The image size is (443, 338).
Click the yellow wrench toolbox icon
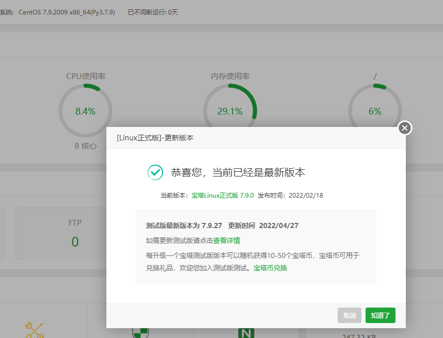34,330
